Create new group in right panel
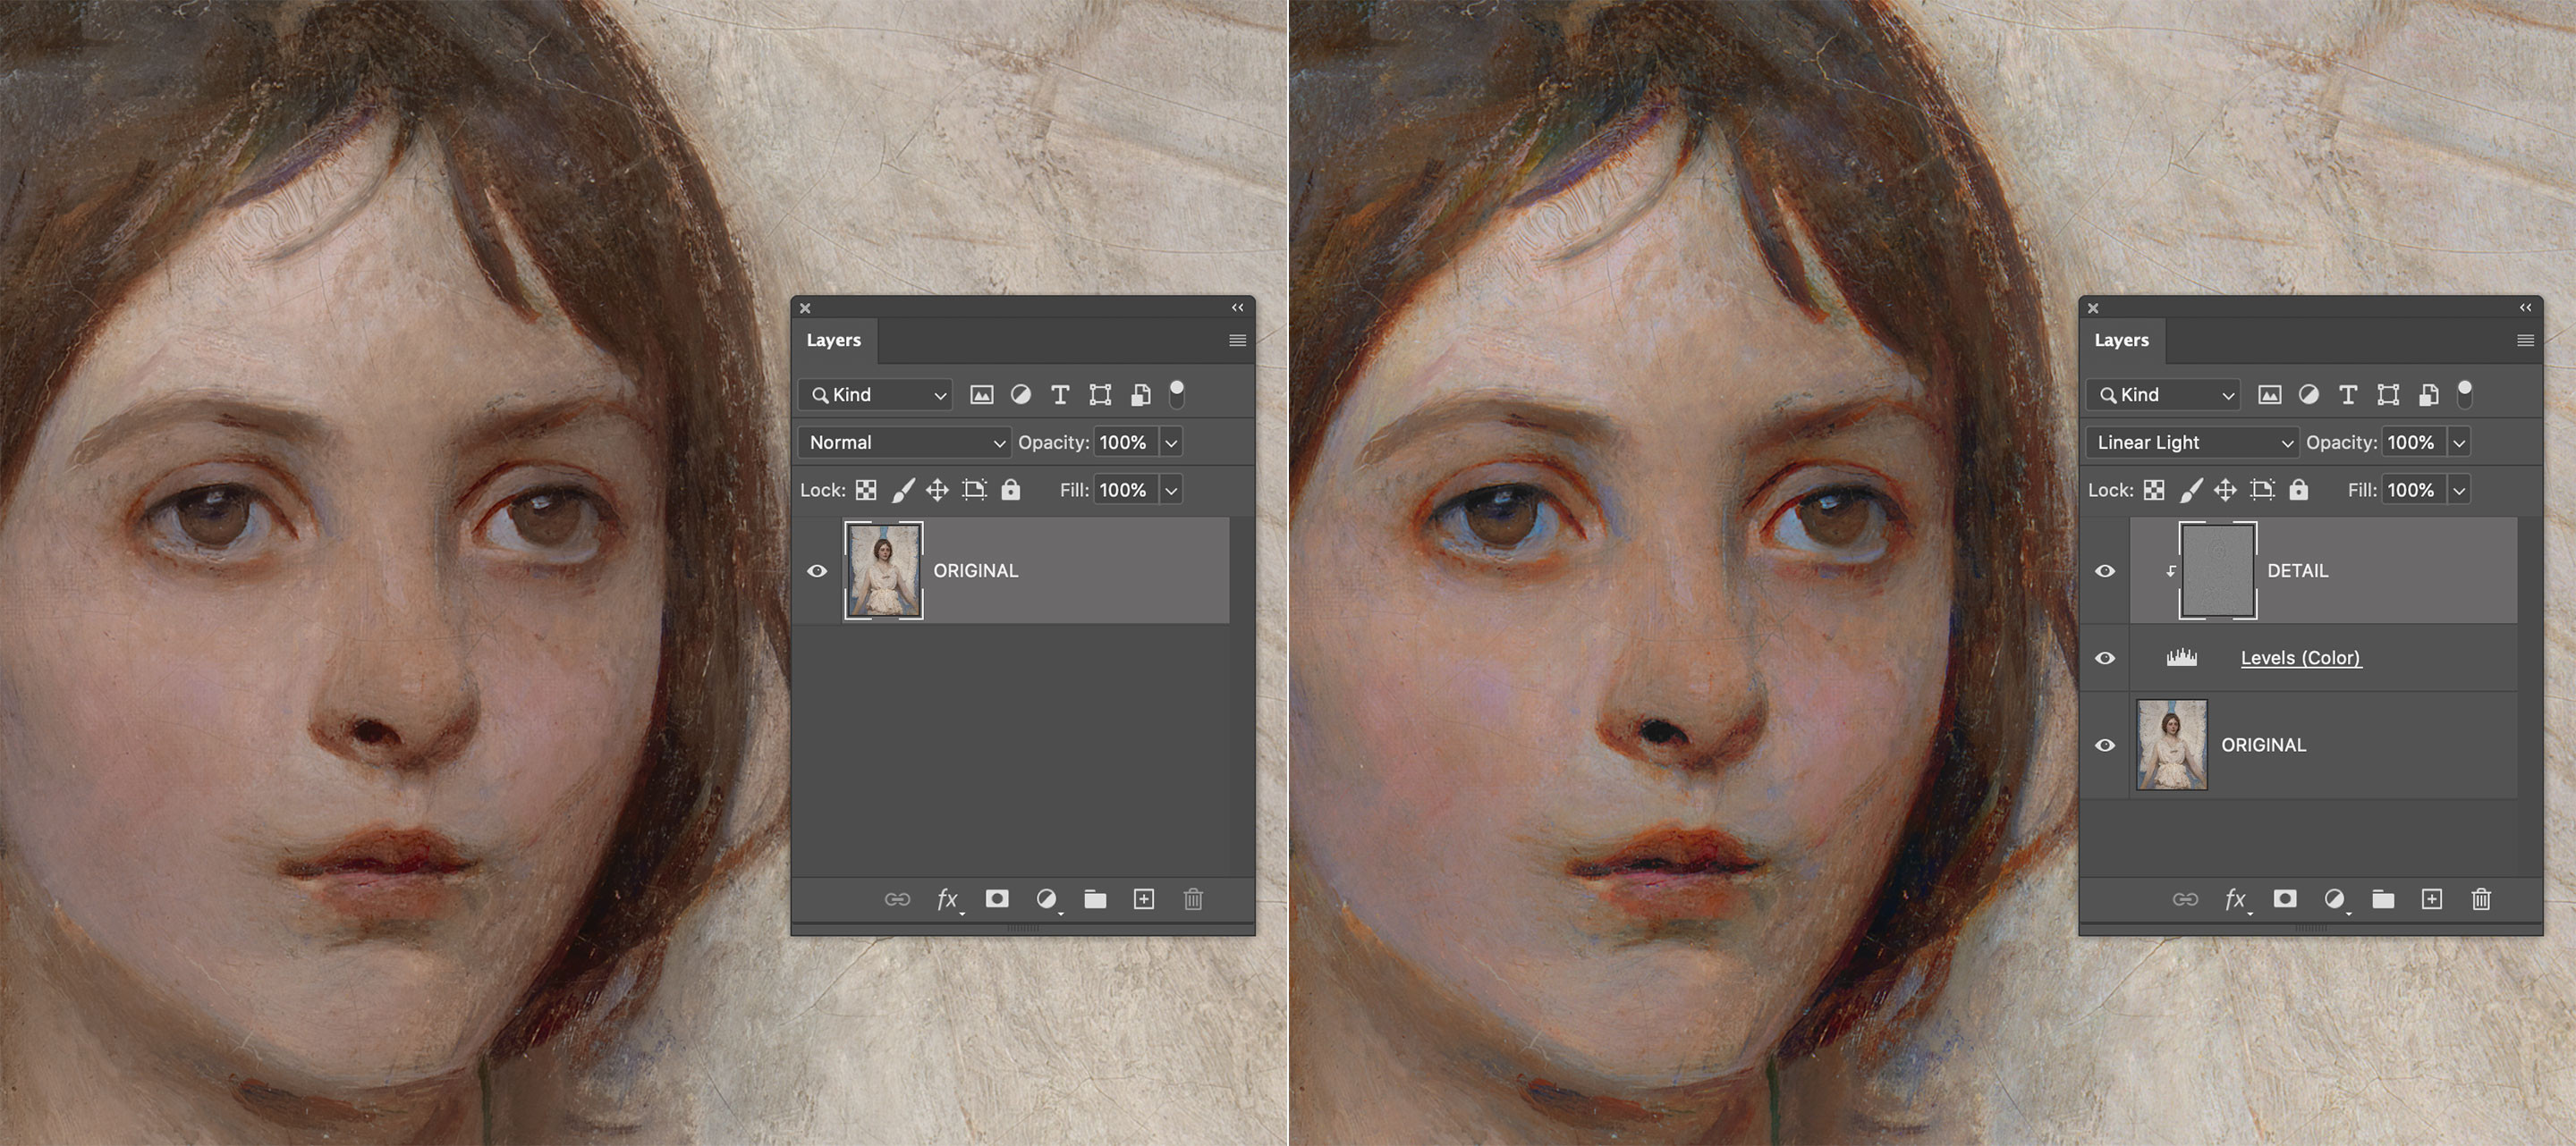2576x1146 pixels. point(2384,899)
